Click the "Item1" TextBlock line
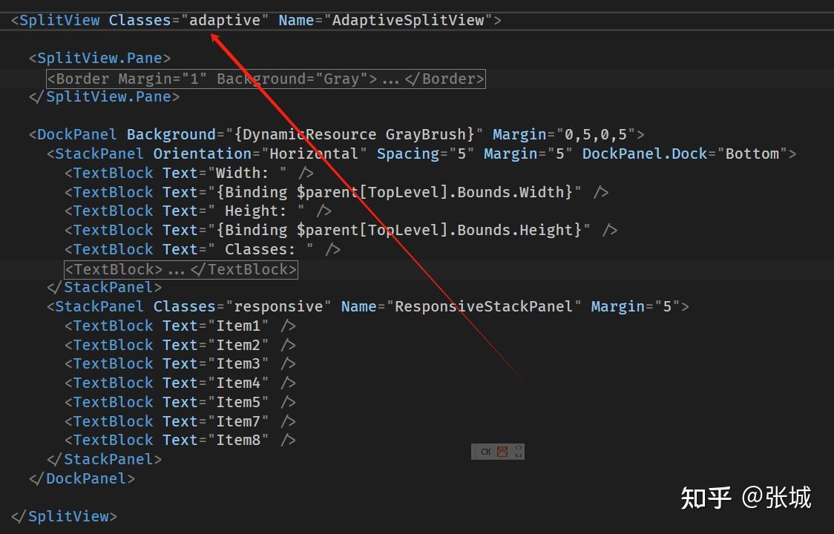834x534 pixels. pyautogui.click(x=180, y=326)
